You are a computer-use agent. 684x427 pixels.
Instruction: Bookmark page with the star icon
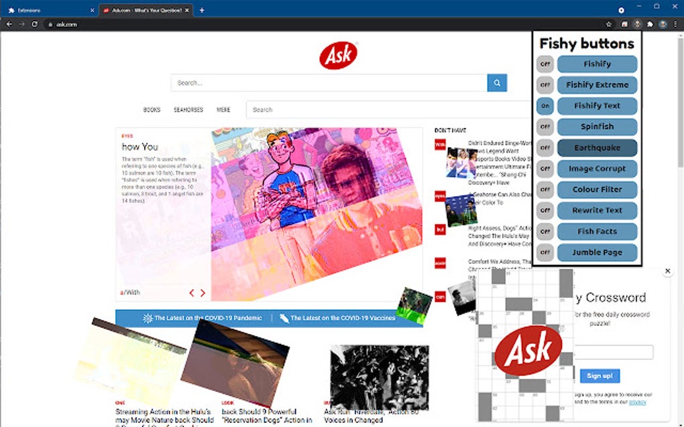coord(609,24)
